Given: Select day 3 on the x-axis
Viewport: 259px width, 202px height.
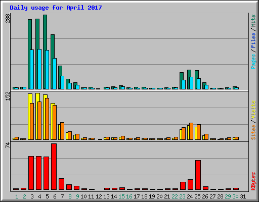Looking at the screenshot, I should (x=32, y=196).
